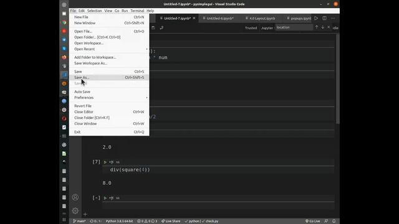399x224 pixels.
Task: Switch to popups.ipynb tab
Action: (x=299, y=18)
